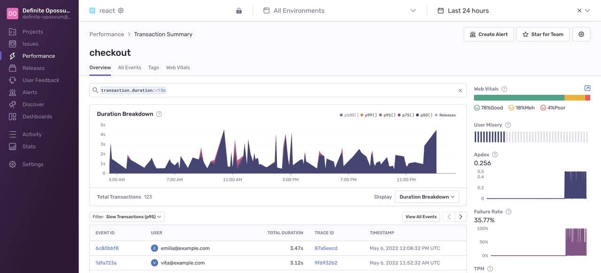This screenshot has width=601, height=273.
Task: Open the Duration Breakdown display dropdown
Action: [x=427, y=197]
